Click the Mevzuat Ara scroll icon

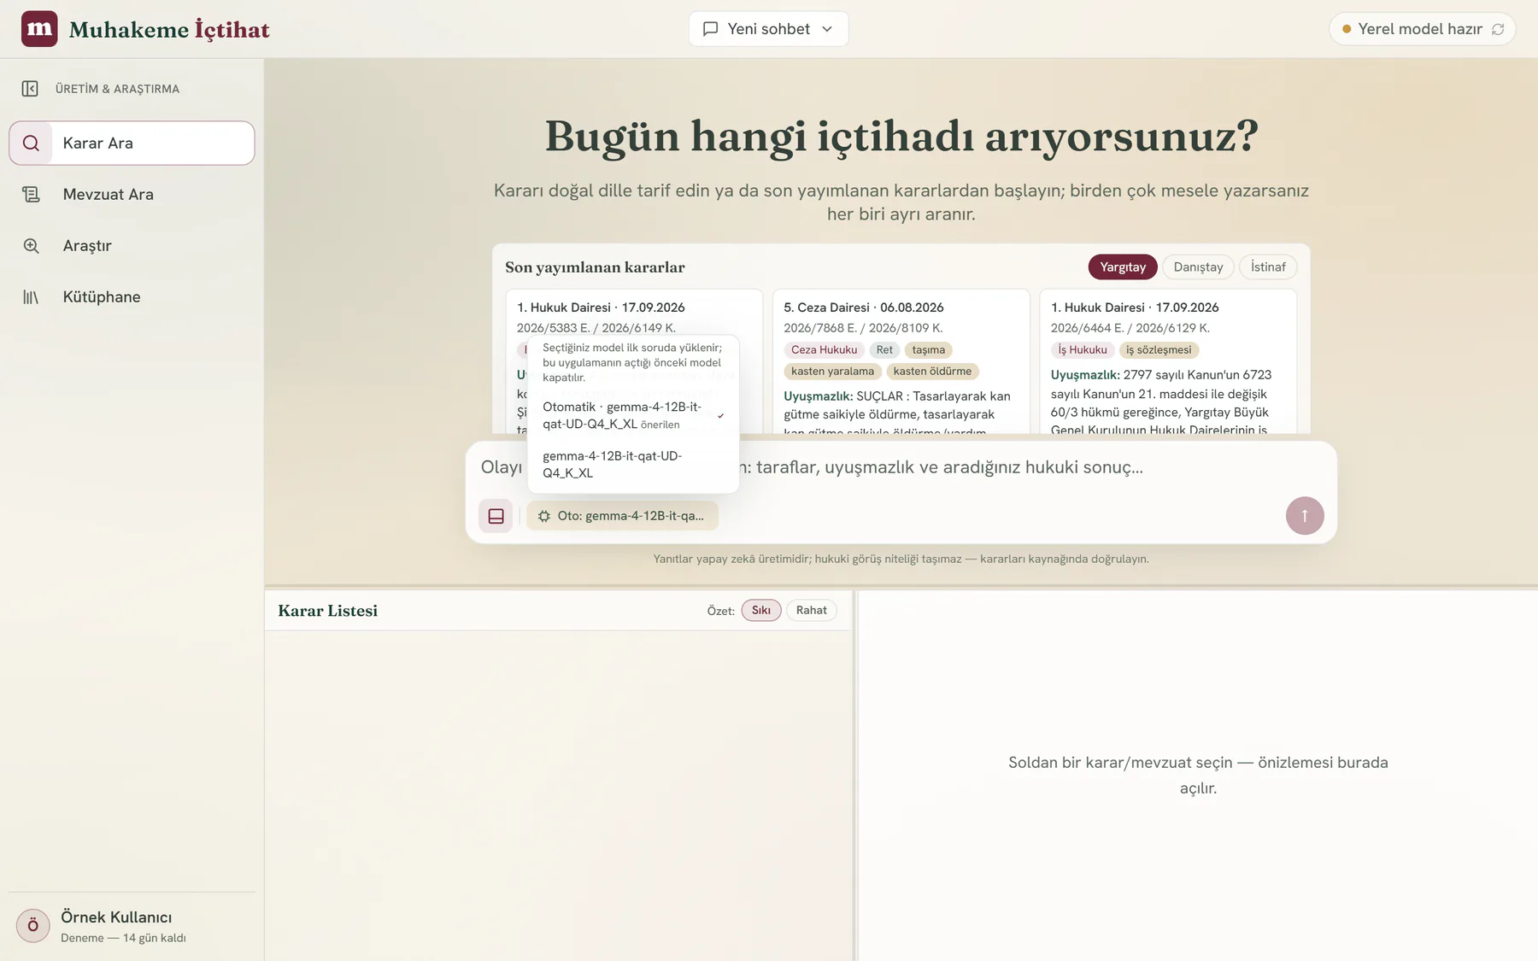tap(31, 195)
